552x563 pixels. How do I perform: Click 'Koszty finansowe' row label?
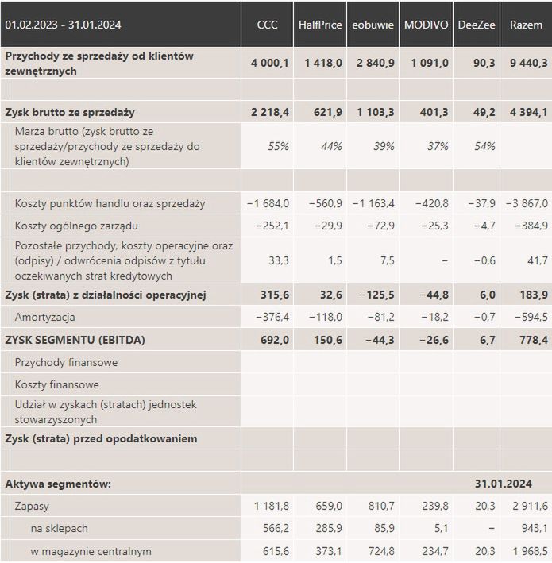(56, 385)
